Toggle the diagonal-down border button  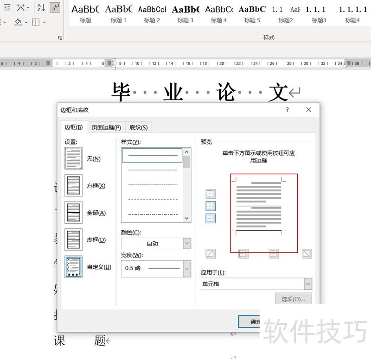click(307, 253)
